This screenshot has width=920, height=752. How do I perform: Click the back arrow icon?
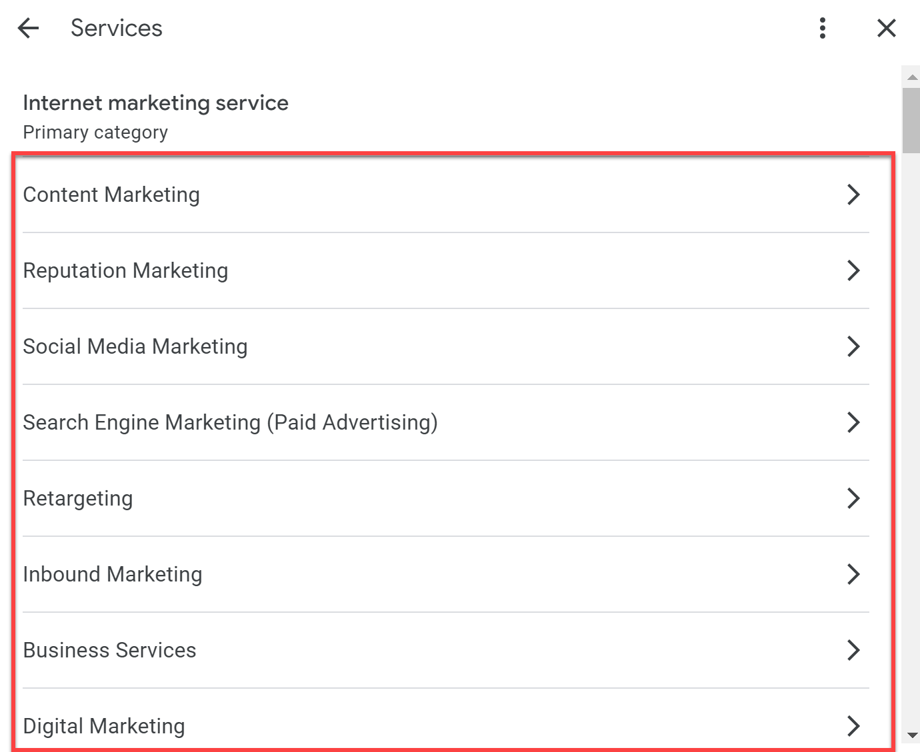point(29,28)
